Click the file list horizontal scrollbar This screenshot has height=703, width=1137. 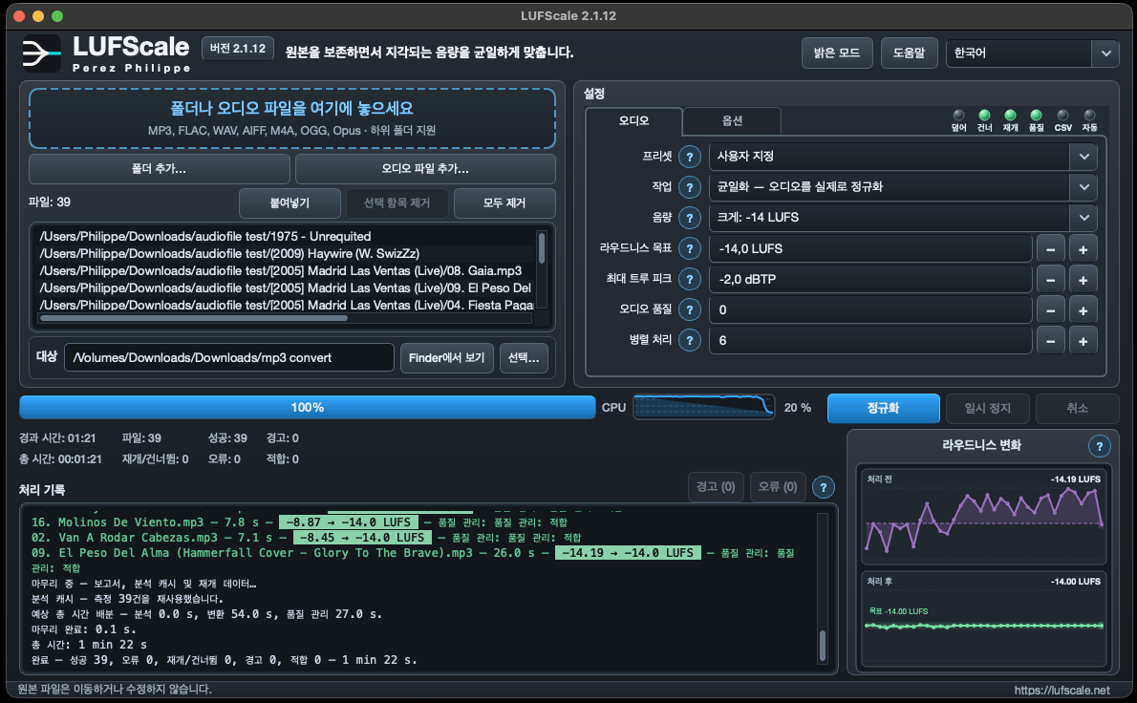click(x=286, y=318)
